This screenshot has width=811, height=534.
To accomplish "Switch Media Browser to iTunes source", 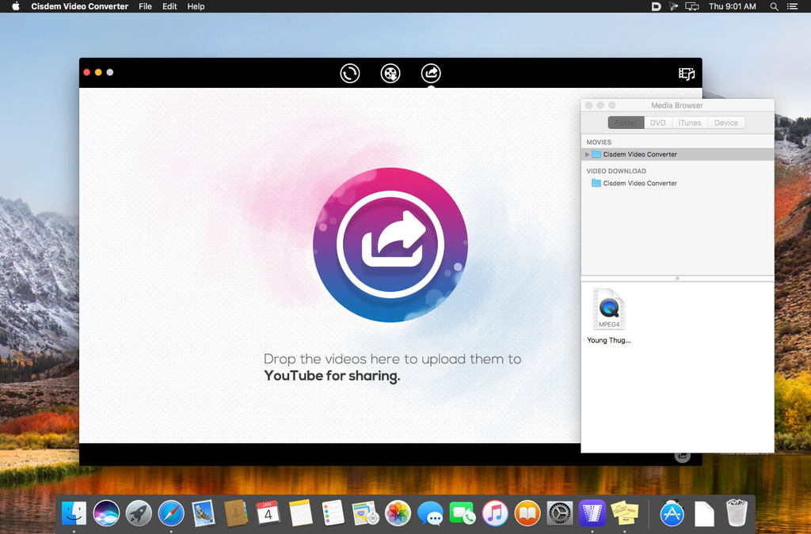I will [690, 123].
